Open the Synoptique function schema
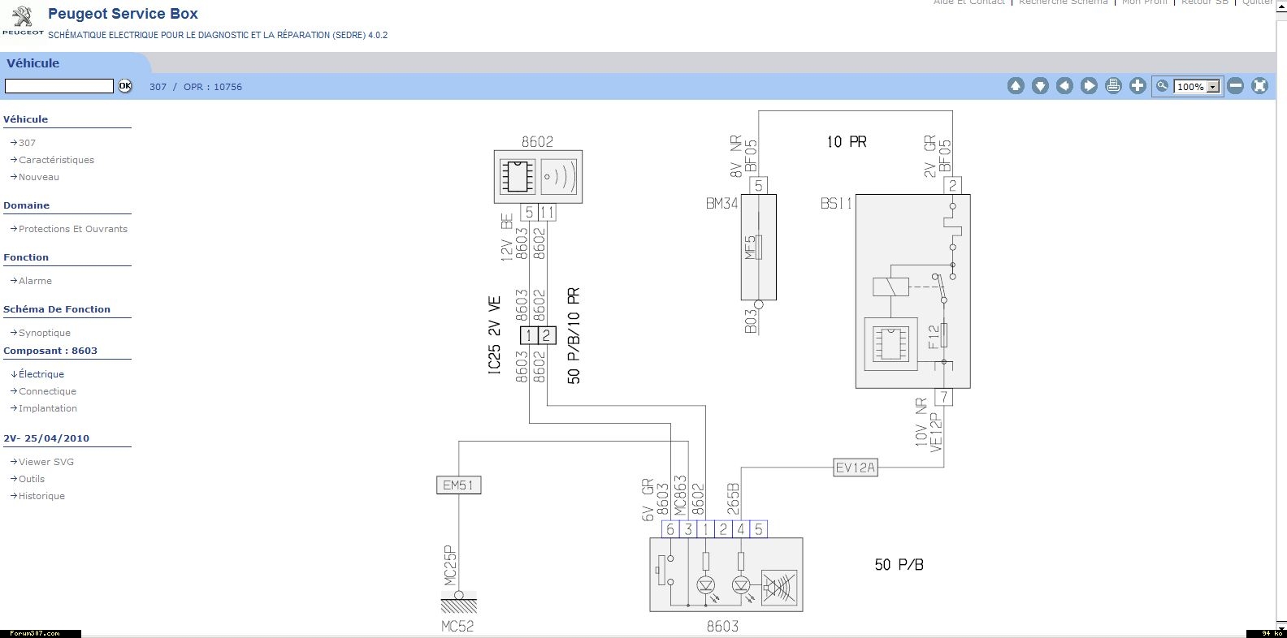 (45, 333)
